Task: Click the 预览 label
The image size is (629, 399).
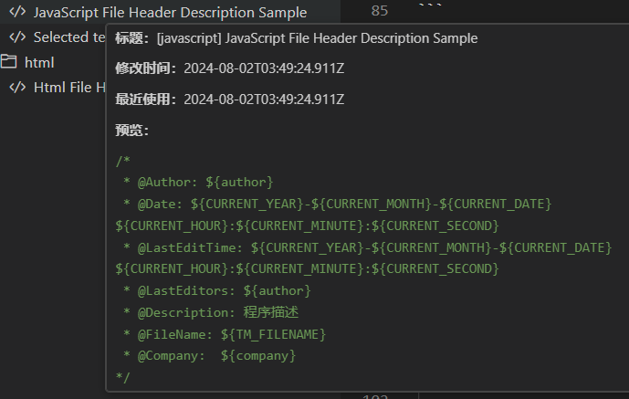Action: [x=132, y=131]
